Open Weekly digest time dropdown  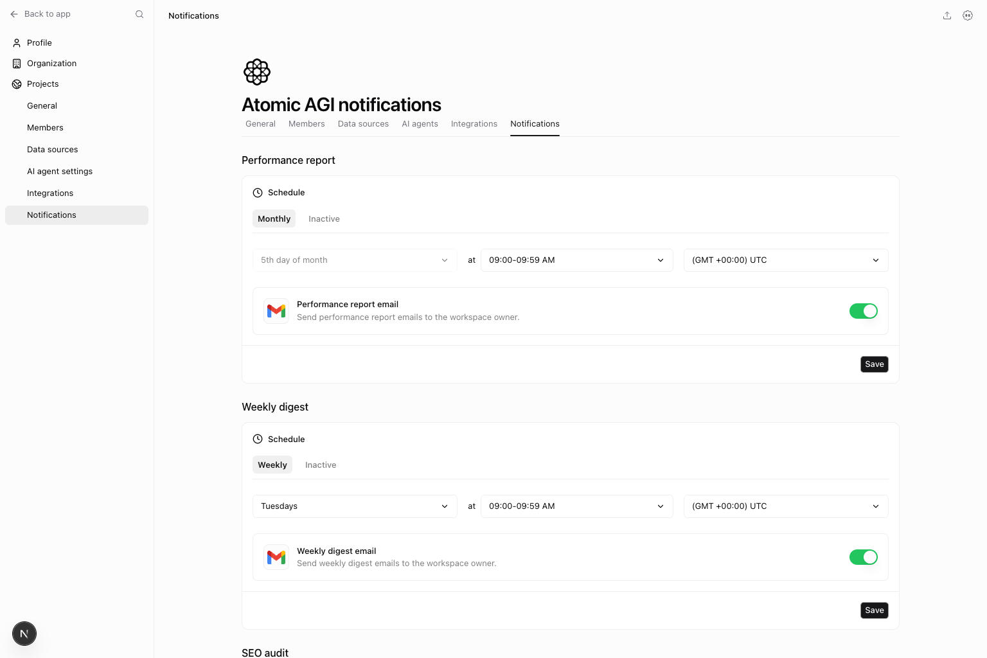577,506
